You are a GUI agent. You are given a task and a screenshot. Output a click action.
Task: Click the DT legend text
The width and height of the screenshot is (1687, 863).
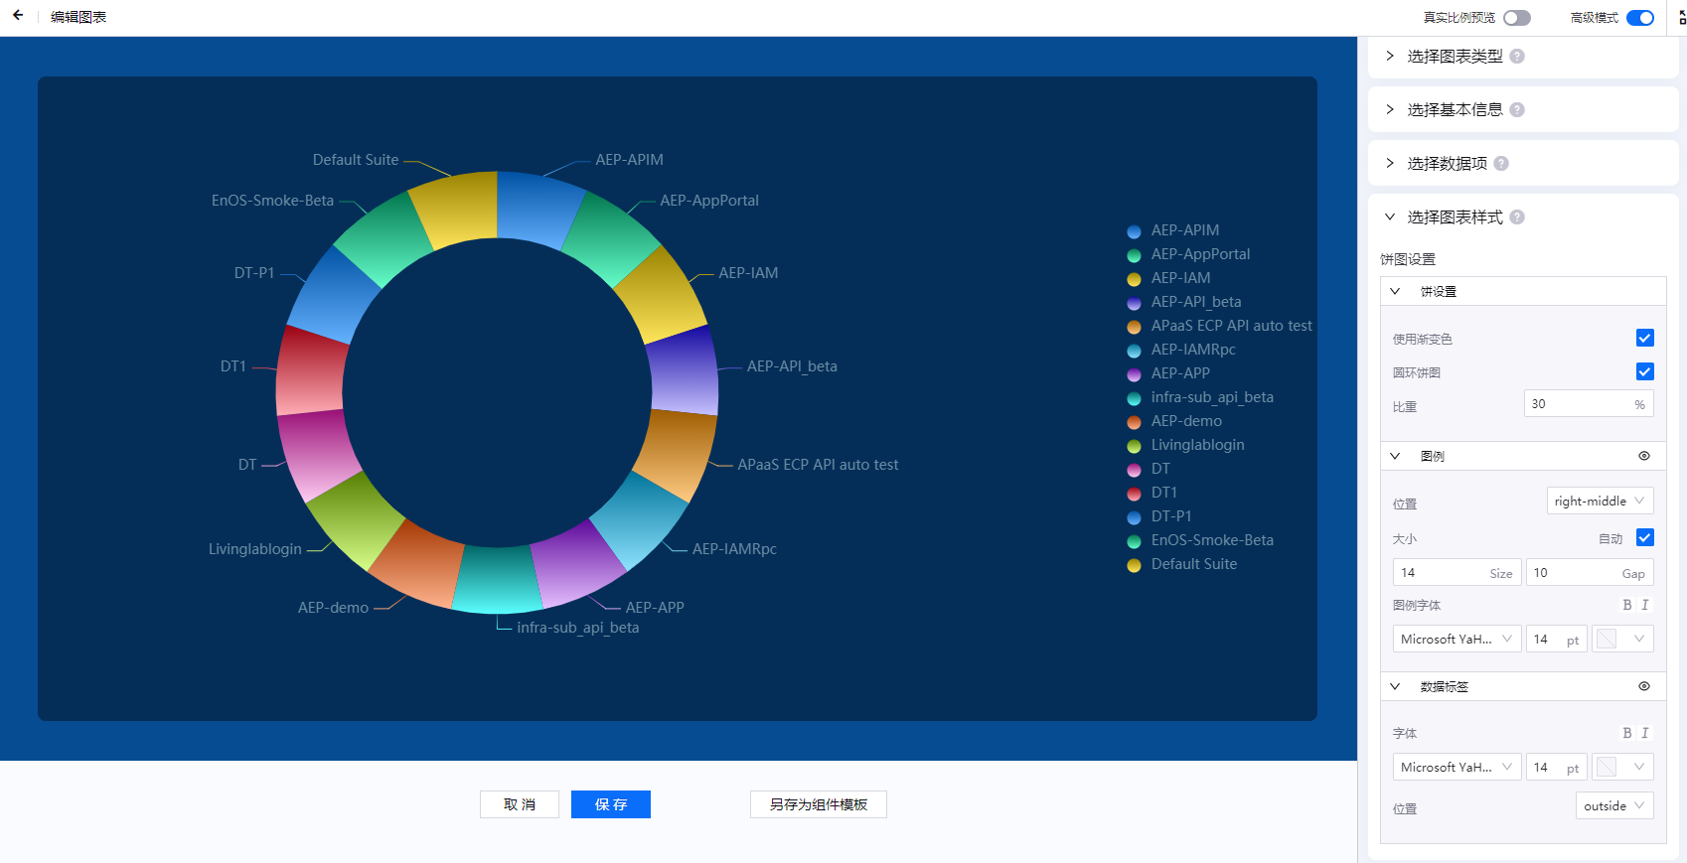click(x=1160, y=469)
